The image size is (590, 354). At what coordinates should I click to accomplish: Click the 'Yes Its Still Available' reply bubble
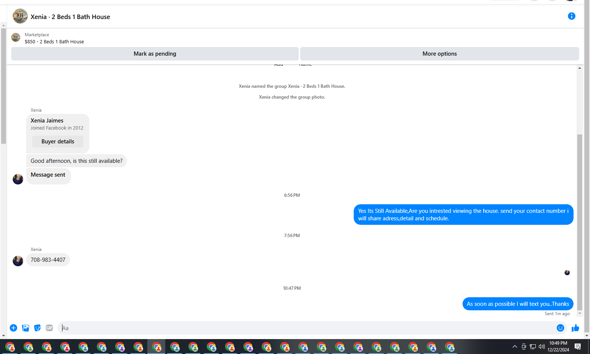coord(463,215)
